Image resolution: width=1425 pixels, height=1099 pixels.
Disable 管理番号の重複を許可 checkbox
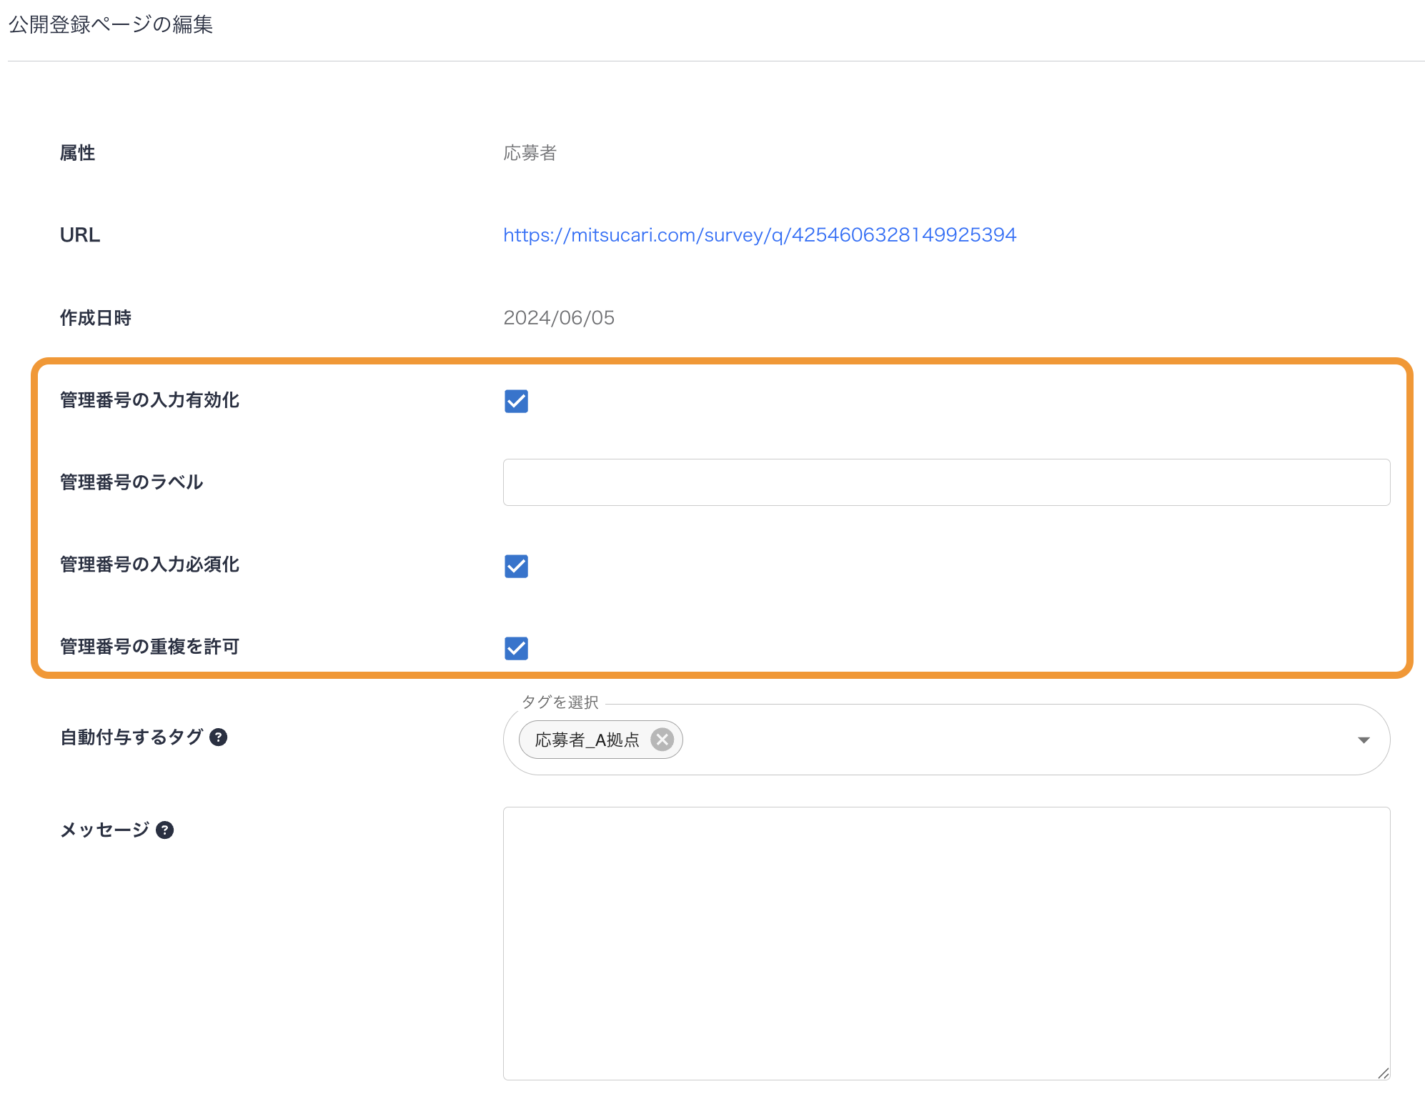coord(516,649)
